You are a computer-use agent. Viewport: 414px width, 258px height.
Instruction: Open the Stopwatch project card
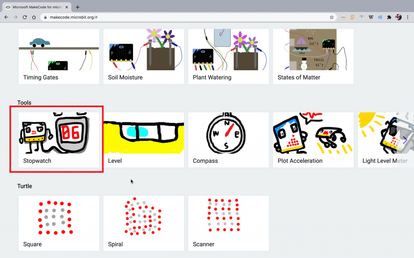pyautogui.click(x=59, y=140)
